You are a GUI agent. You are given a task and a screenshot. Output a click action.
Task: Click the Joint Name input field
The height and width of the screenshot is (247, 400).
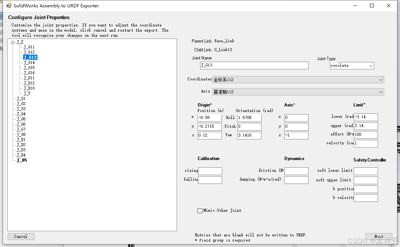254,65
